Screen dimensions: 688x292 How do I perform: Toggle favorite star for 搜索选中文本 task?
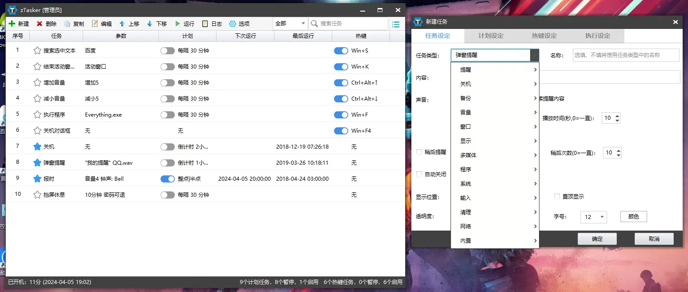point(37,51)
